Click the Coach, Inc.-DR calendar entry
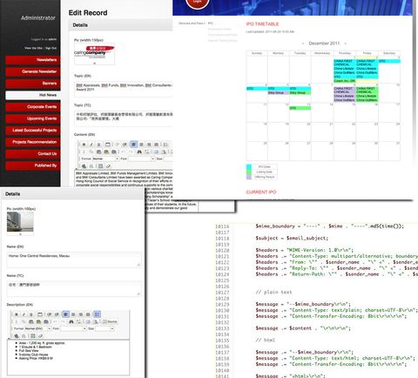Screen dimensions: 418x378 coord(345,81)
